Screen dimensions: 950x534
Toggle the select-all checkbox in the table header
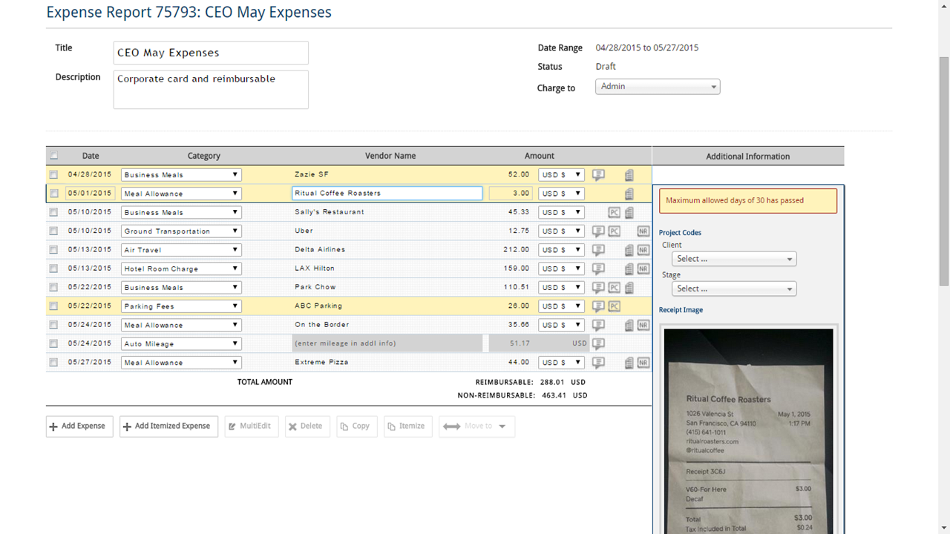[53, 156]
